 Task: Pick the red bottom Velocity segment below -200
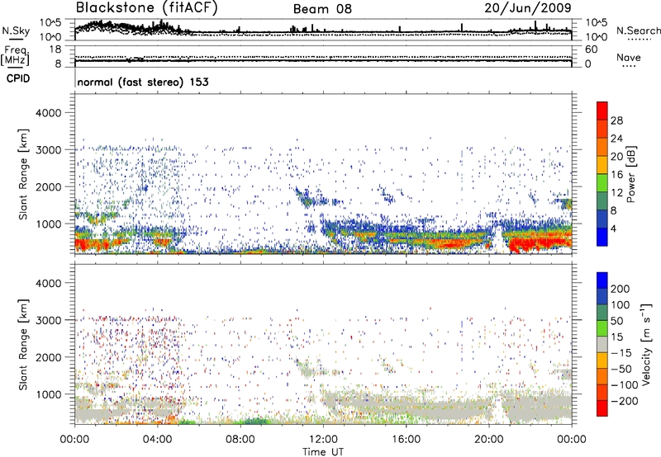(602, 408)
